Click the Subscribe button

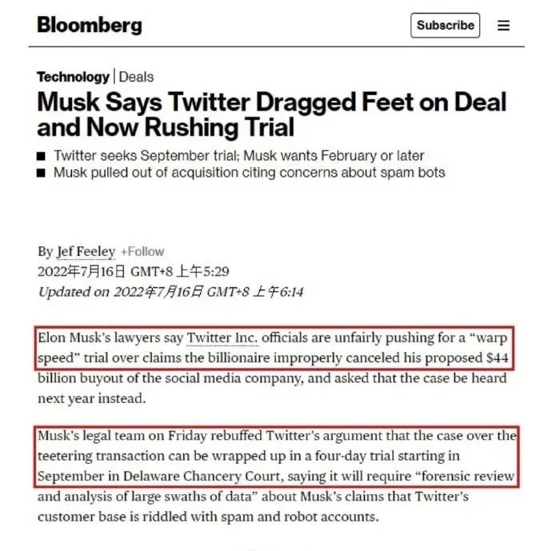445,26
